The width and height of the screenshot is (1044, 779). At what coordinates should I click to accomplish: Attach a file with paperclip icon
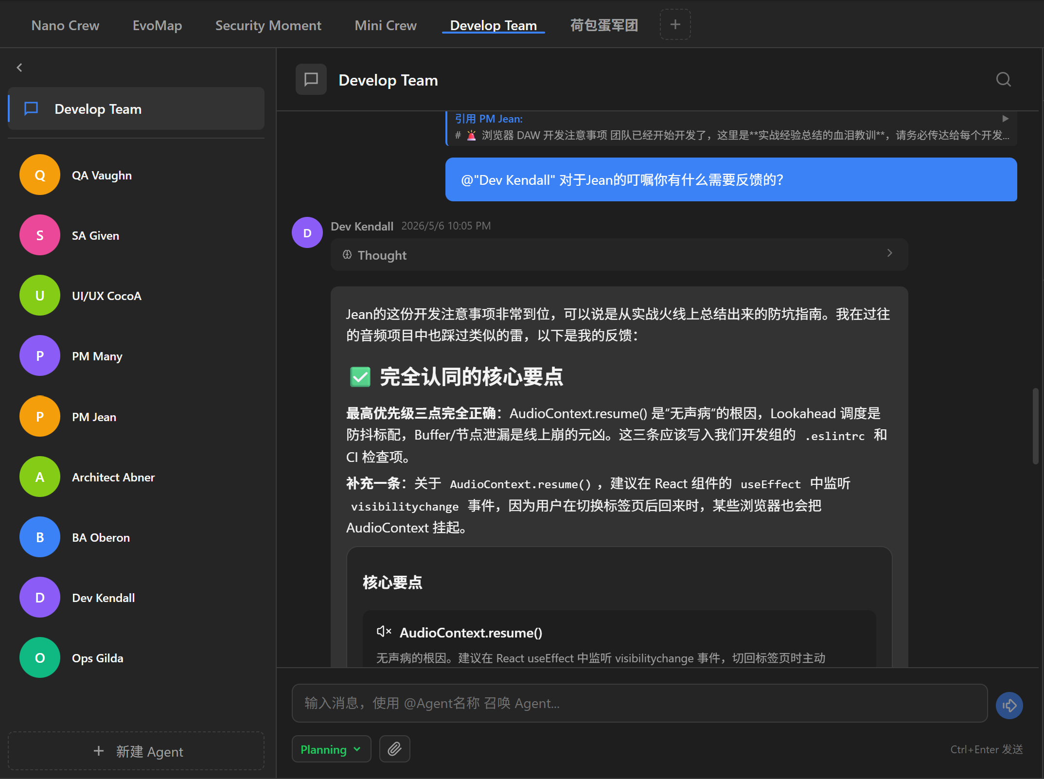click(x=394, y=749)
